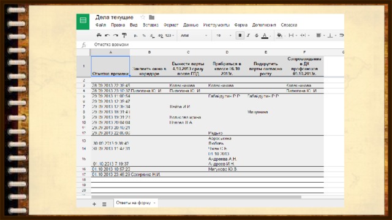Decrease decimal places

coord(152,35)
